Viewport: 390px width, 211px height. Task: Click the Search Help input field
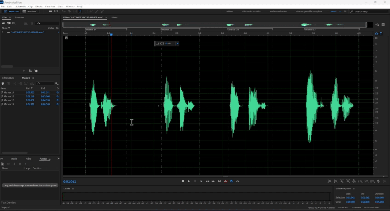click(369, 11)
